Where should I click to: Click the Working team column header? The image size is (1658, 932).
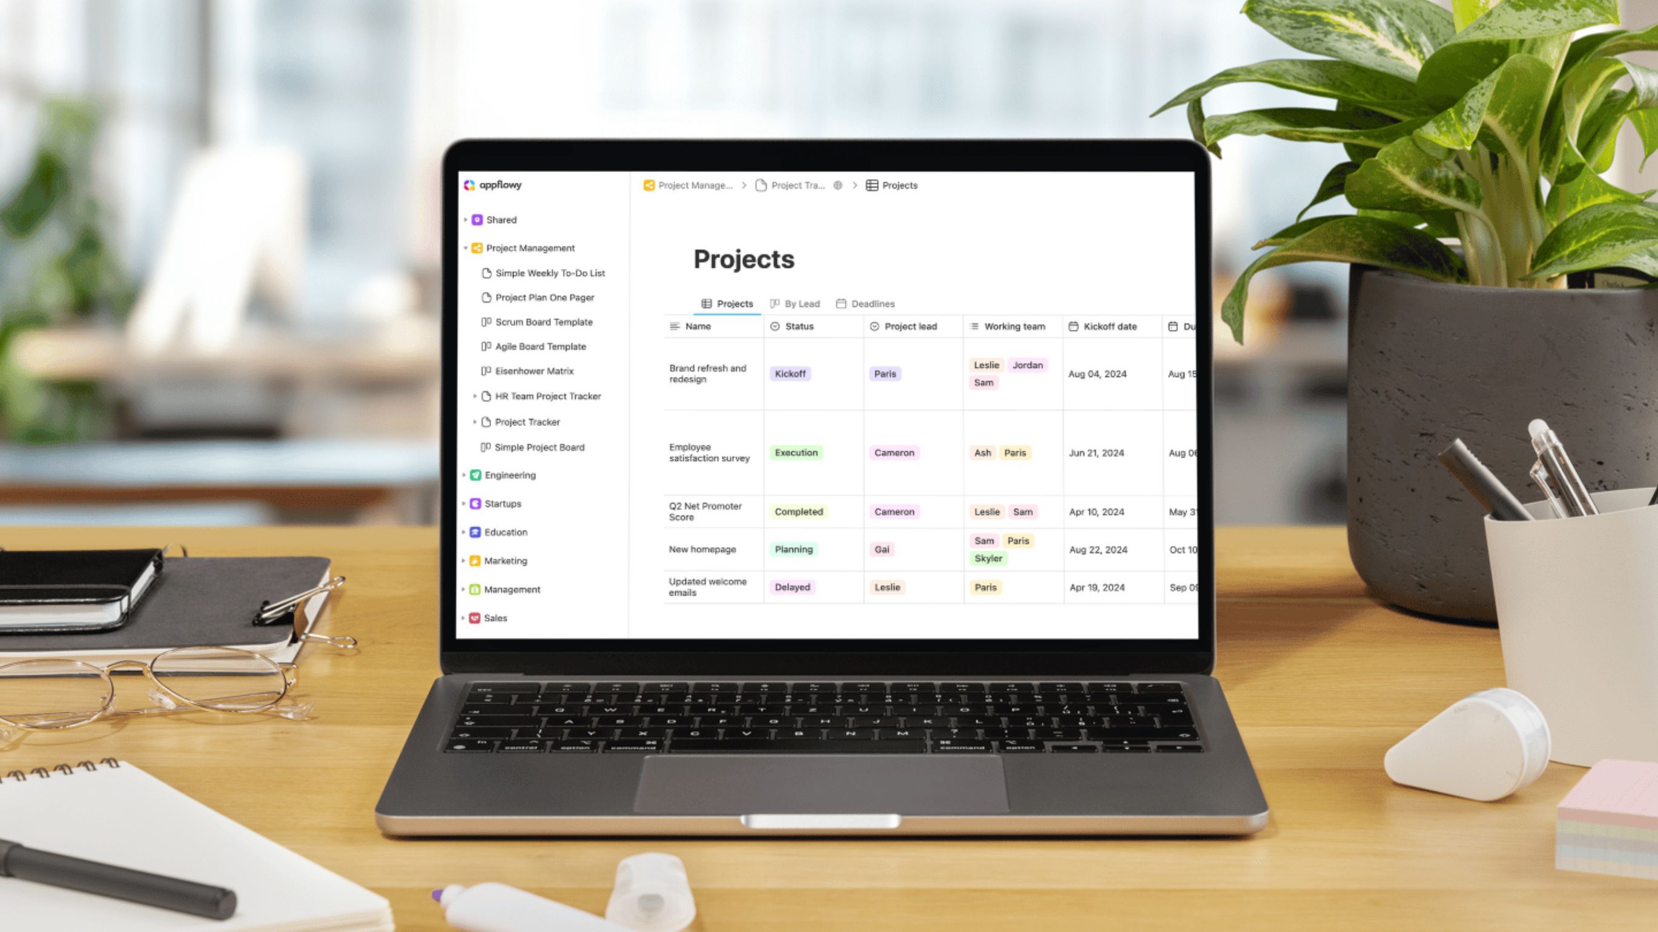[x=1010, y=327]
